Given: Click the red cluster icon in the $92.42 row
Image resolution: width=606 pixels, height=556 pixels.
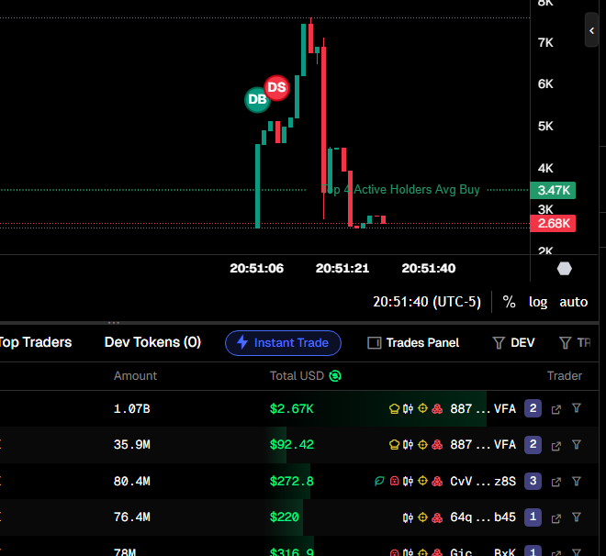Looking at the screenshot, I should 437,445.
